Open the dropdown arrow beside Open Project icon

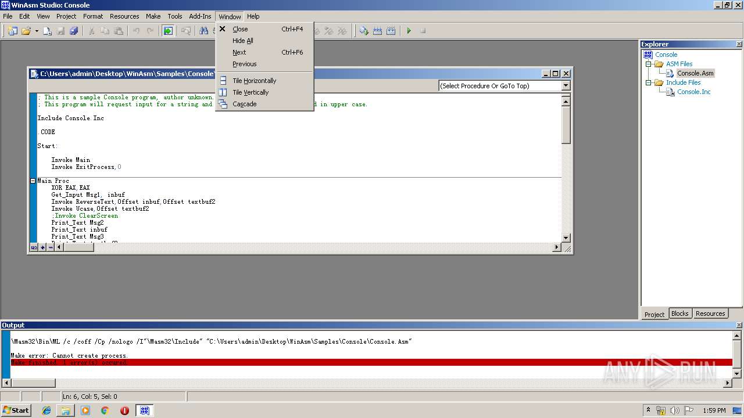point(37,31)
